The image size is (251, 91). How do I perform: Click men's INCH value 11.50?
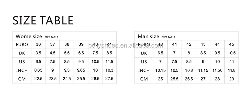[217, 70]
